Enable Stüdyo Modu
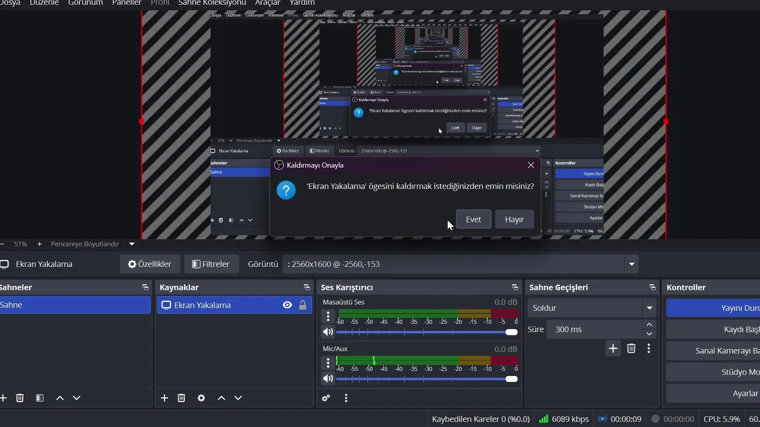The height and width of the screenshot is (427, 760). click(713, 372)
